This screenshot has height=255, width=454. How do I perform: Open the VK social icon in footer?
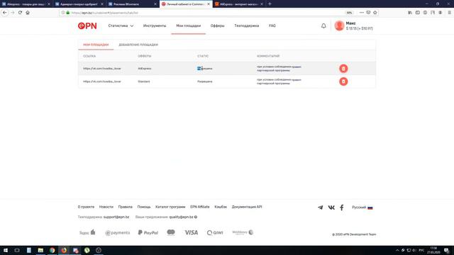[x=331, y=208]
